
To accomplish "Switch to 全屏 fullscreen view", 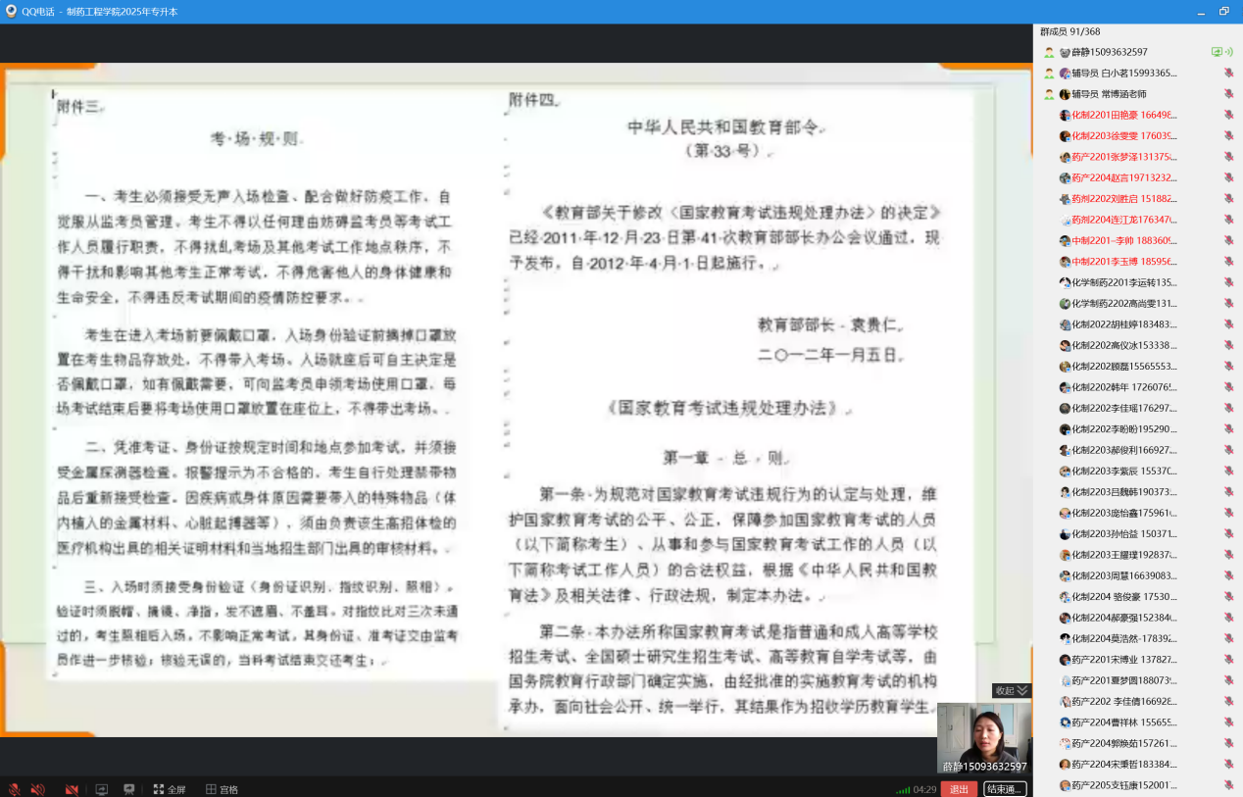I will tap(169, 789).
